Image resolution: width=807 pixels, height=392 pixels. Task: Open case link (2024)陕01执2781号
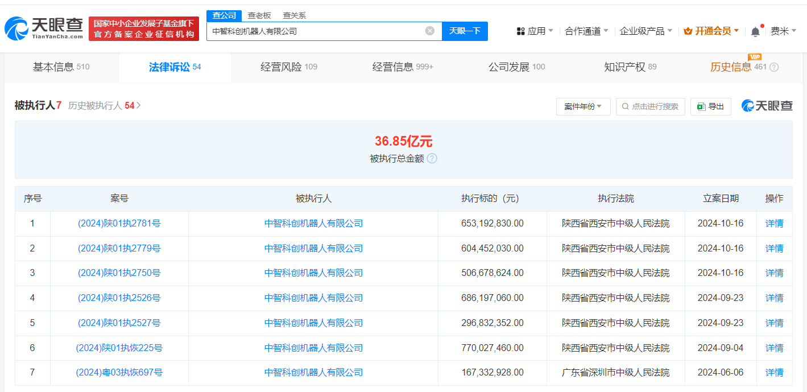[121, 223]
